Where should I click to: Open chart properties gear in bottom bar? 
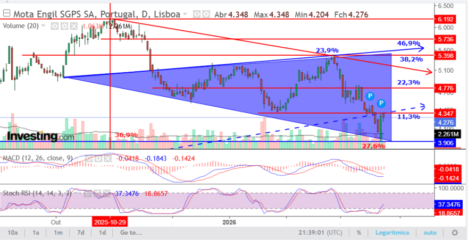(455, 233)
